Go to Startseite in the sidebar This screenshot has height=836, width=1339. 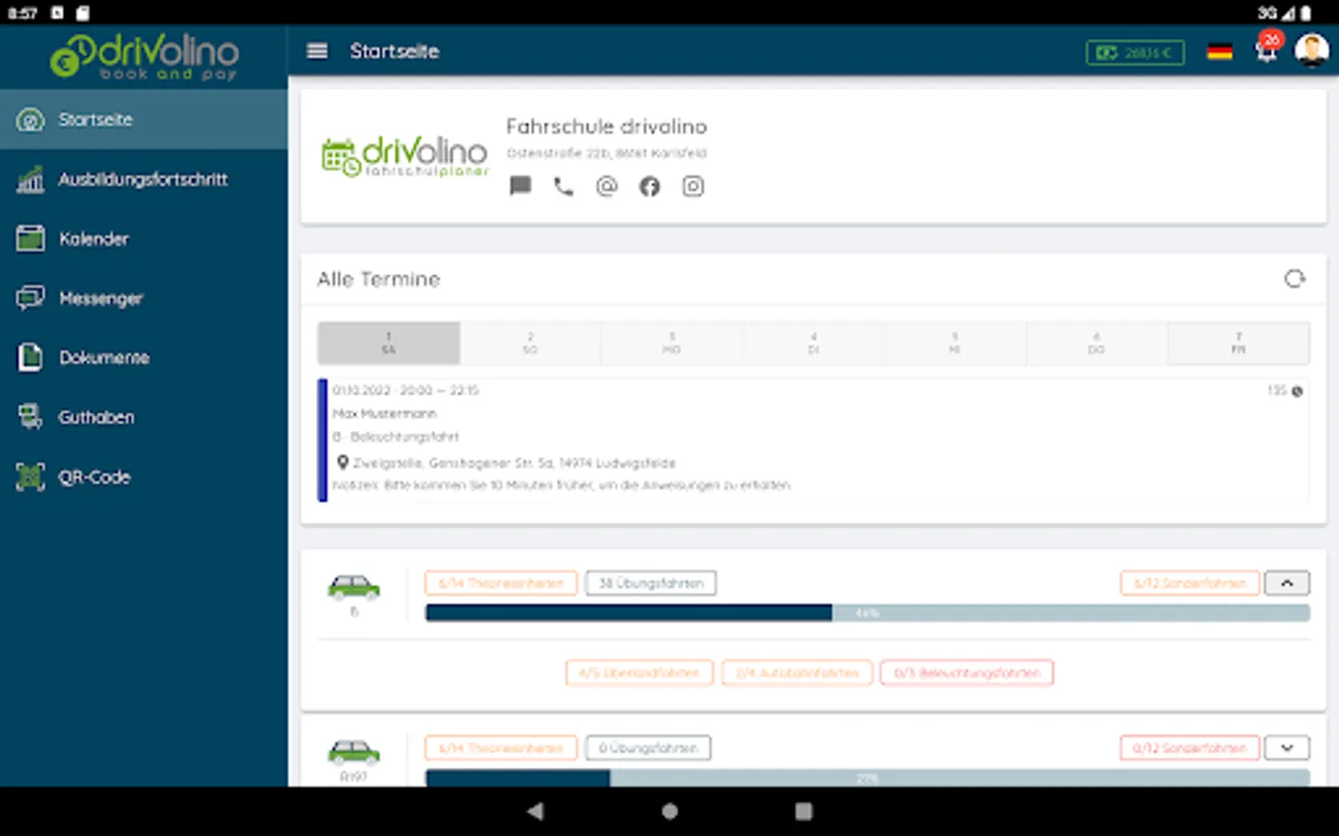click(144, 120)
